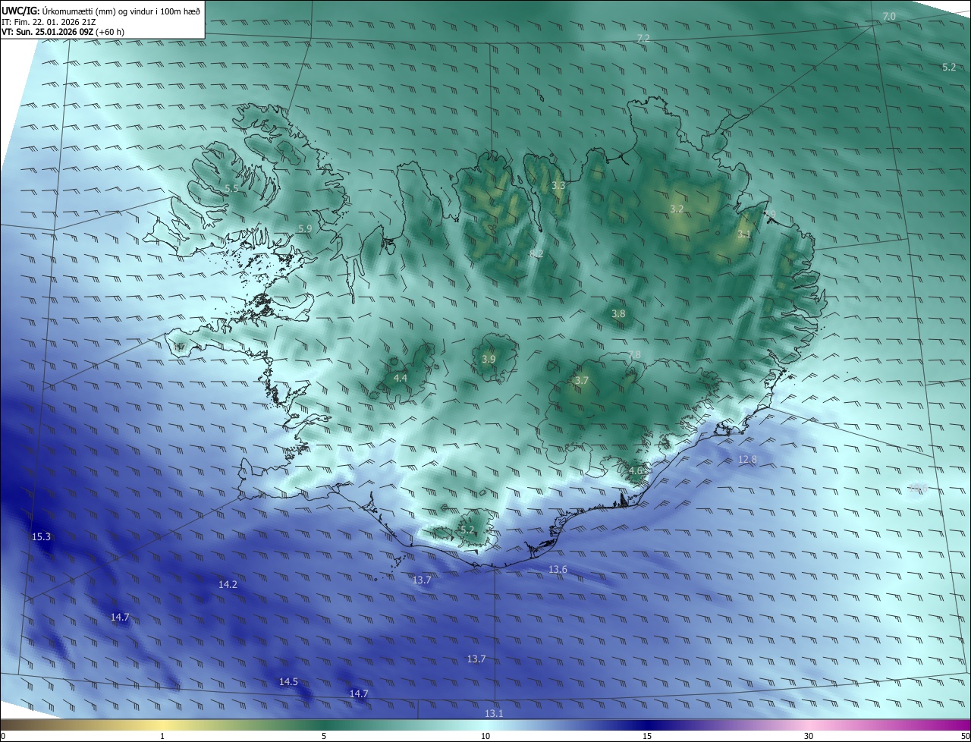Image resolution: width=971 pixels, height=742 pixels.
Task: Click the "VT: Sun. 25.01.2026 09Z" valid time line
Action: click(x=63, y=32)
